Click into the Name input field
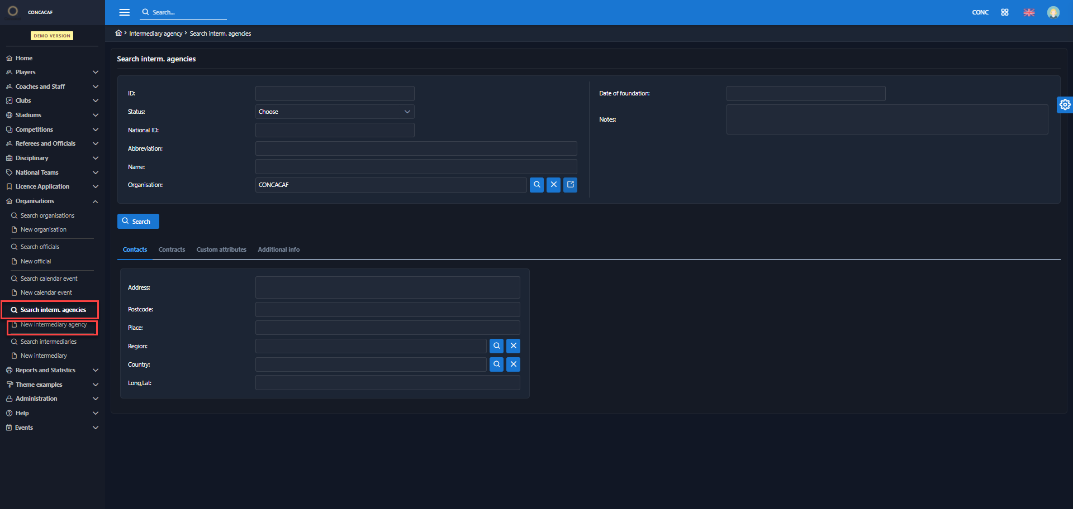 (x=416, y=167)
